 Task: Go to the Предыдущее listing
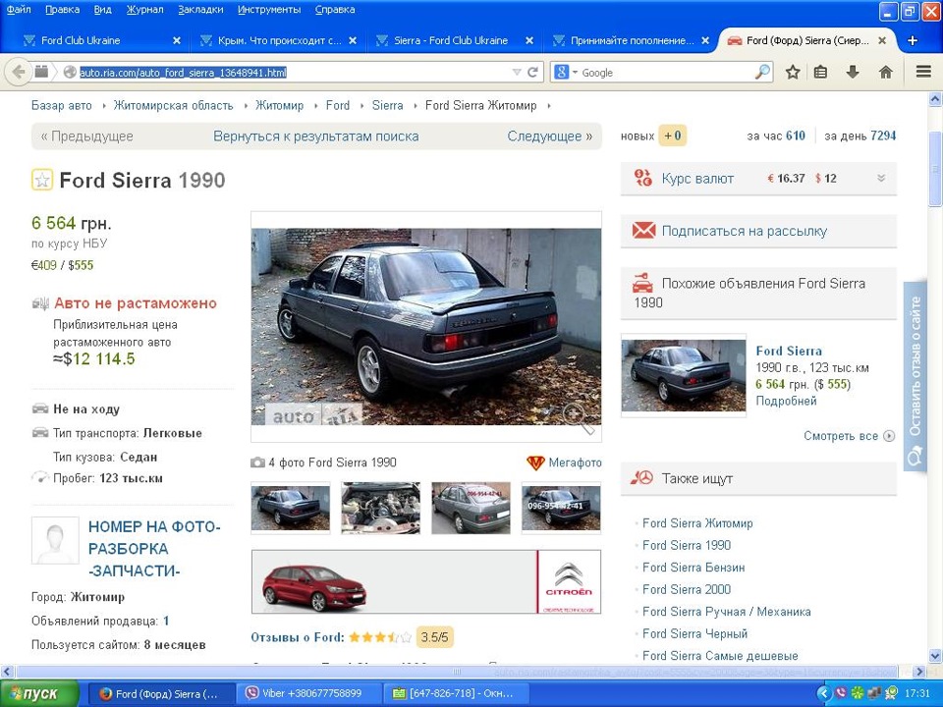coord(86,136)
